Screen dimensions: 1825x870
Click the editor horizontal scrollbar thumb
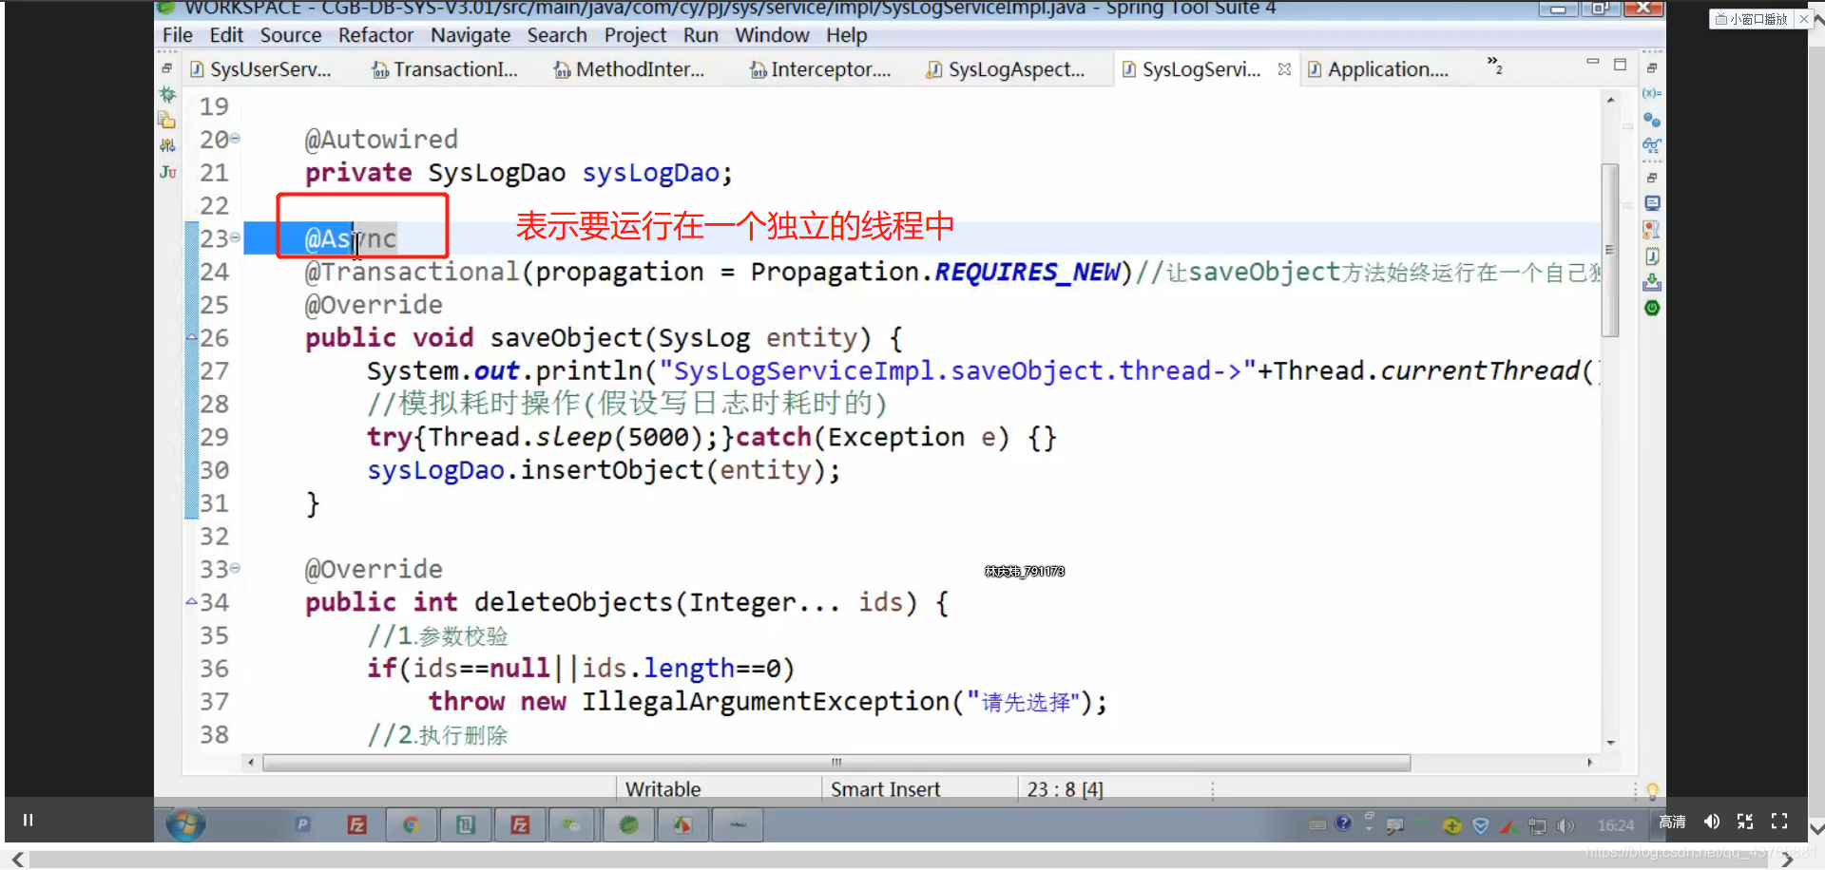836,763
